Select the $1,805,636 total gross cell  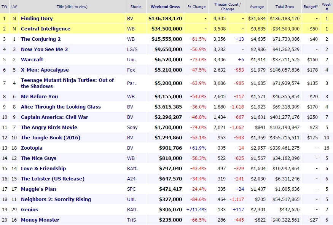click(287, 189)
